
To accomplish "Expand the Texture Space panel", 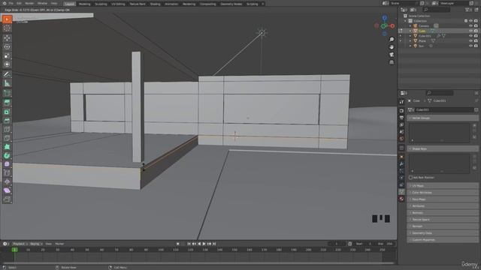I will [443, 220].
